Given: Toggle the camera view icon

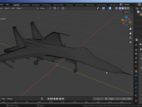Looking at the screenshot, I should 130,38.
